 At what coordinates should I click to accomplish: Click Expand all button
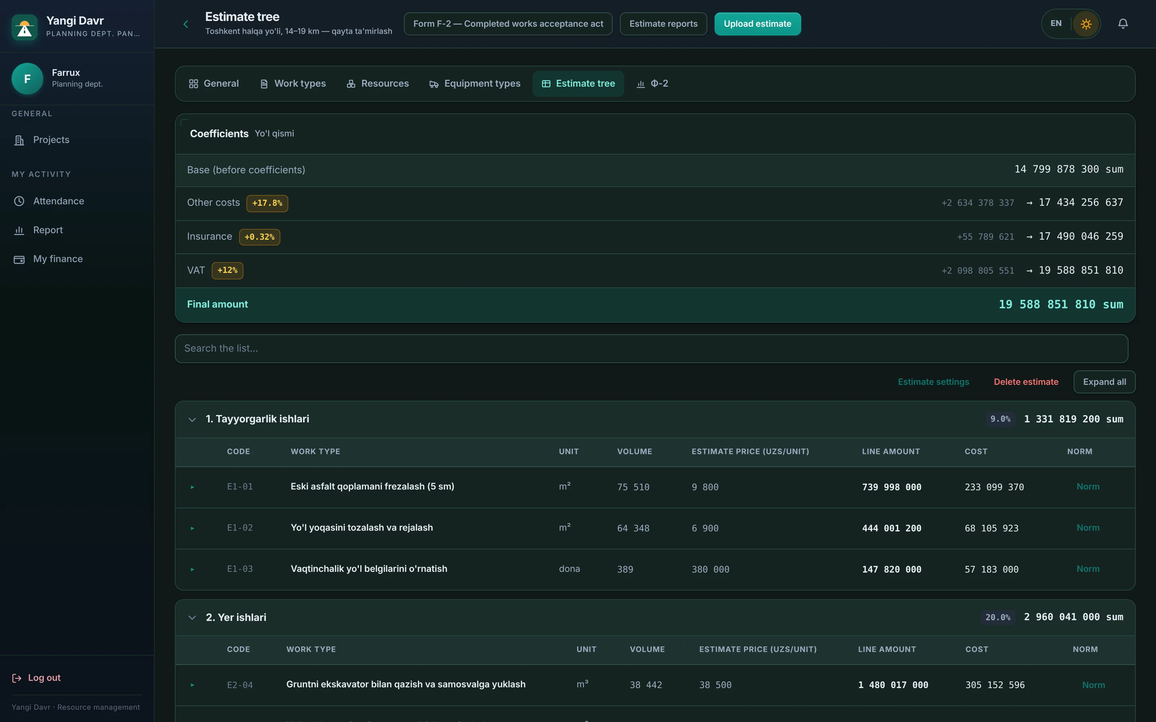click(x=1104, y=382)
